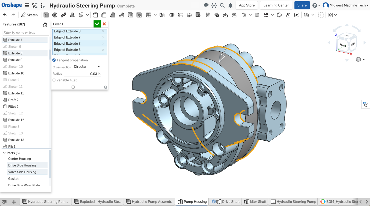Open Help menu dropdown
The height and width of the screenshot is (206, 370).
tap(316, 5)
